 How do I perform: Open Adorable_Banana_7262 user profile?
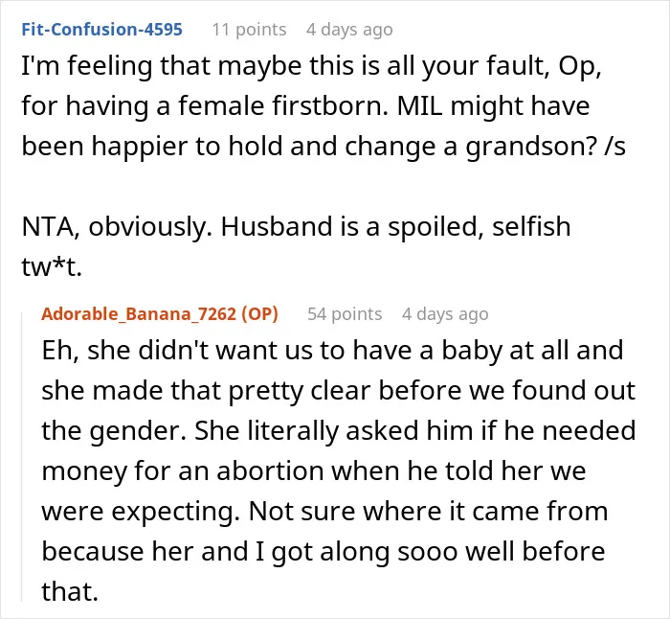pos(141,314)
